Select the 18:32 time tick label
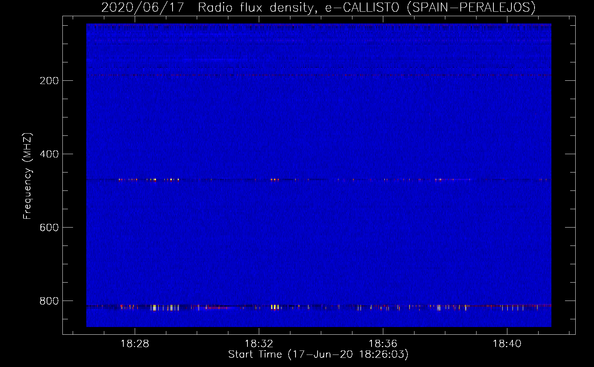 pos(259,344)
